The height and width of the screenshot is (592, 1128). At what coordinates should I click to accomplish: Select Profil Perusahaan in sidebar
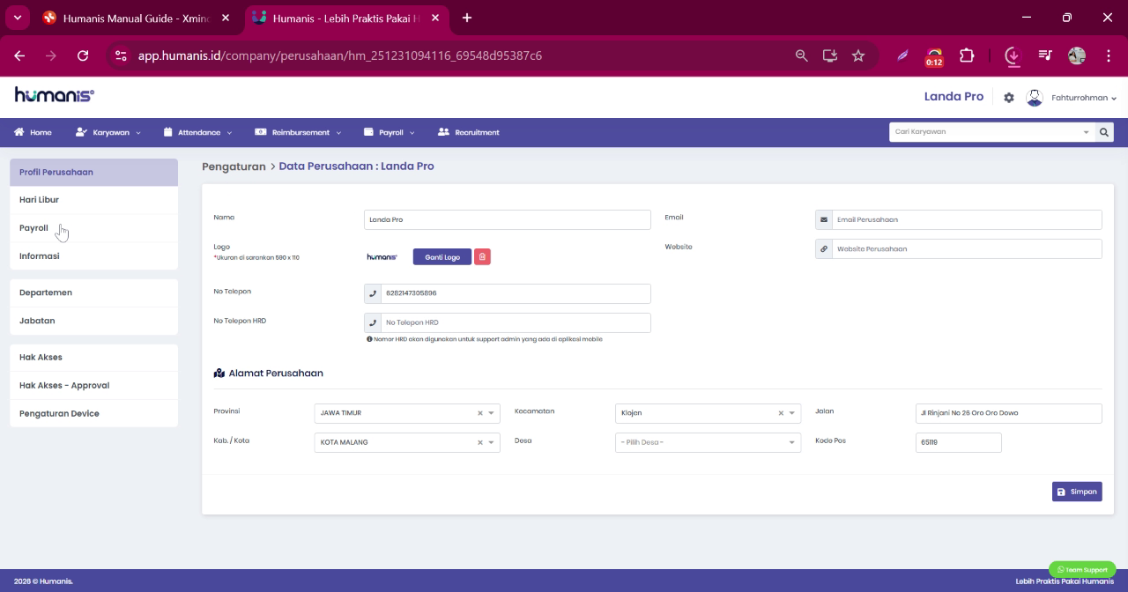[93, 172]
